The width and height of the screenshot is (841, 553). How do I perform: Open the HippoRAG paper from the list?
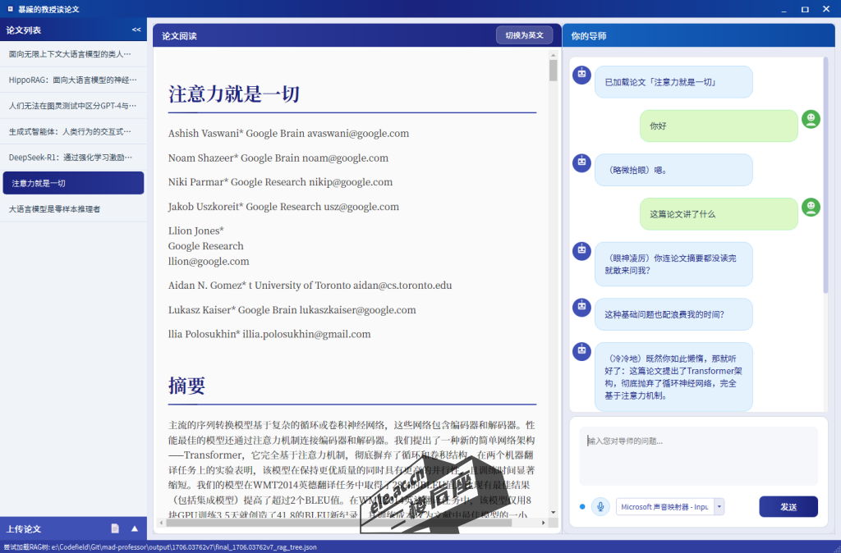coord(73,80)
